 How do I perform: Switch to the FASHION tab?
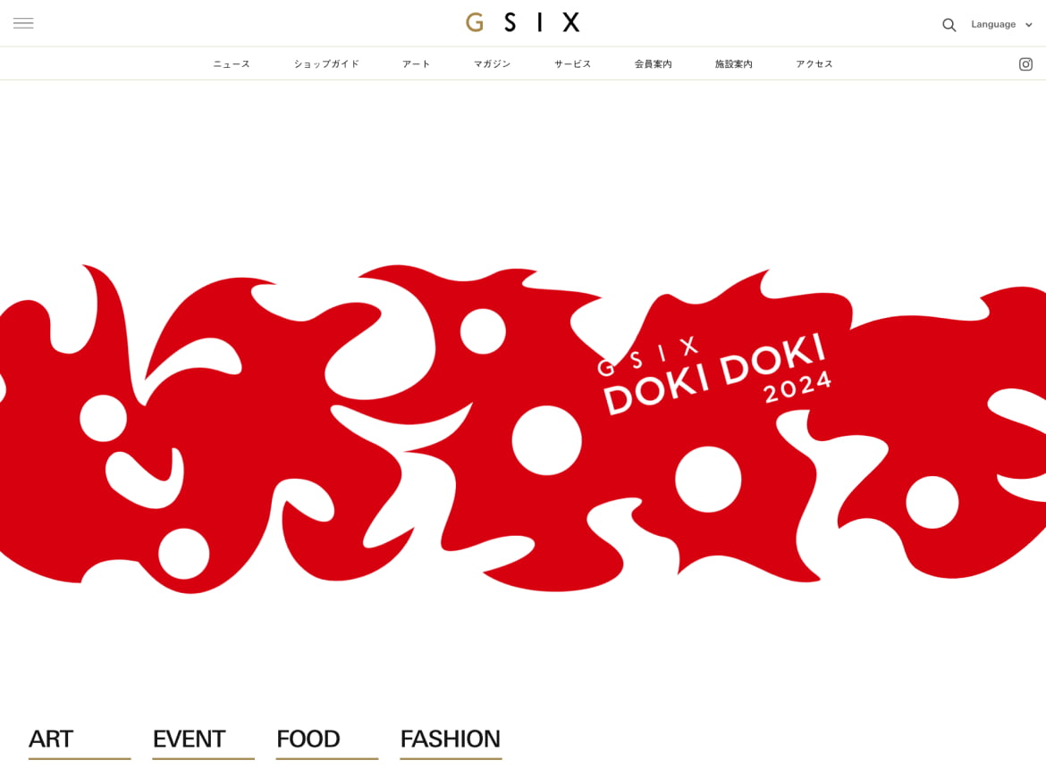pyautogui.click(x=451, y=741)
